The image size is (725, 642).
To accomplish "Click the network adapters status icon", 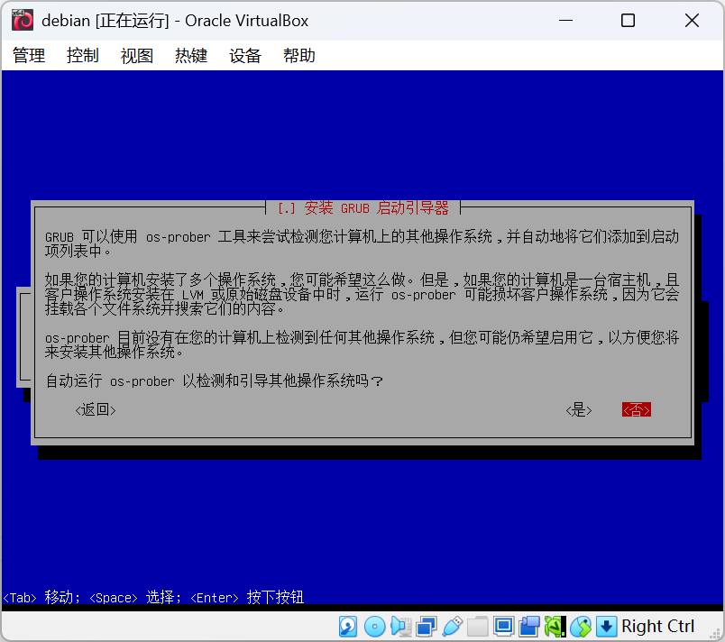I will tap(427, 627).
